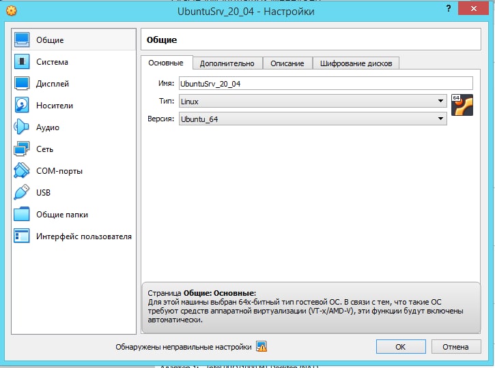
Task: Expand the Тип dropdown showing Linux
Action: [313, 101]
